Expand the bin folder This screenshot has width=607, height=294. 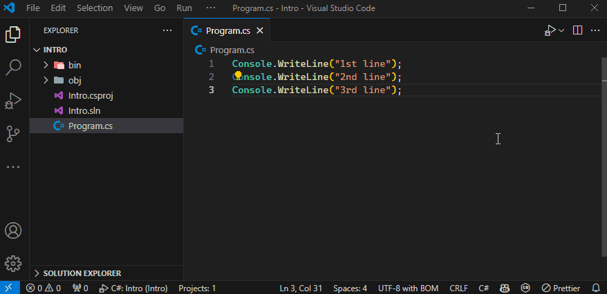click(106, 66)
